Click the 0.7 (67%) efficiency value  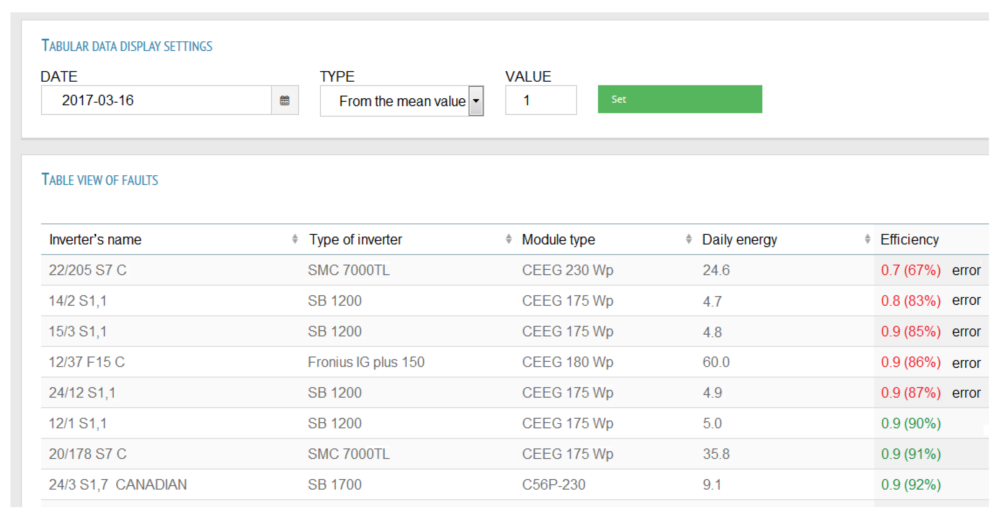tap(910, 270)
